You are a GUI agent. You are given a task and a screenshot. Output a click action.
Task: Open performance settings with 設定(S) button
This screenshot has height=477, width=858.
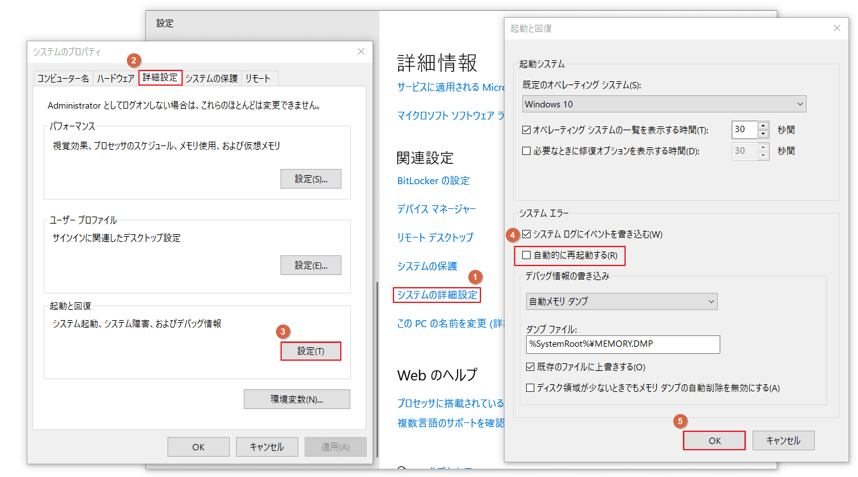(310, 178)
